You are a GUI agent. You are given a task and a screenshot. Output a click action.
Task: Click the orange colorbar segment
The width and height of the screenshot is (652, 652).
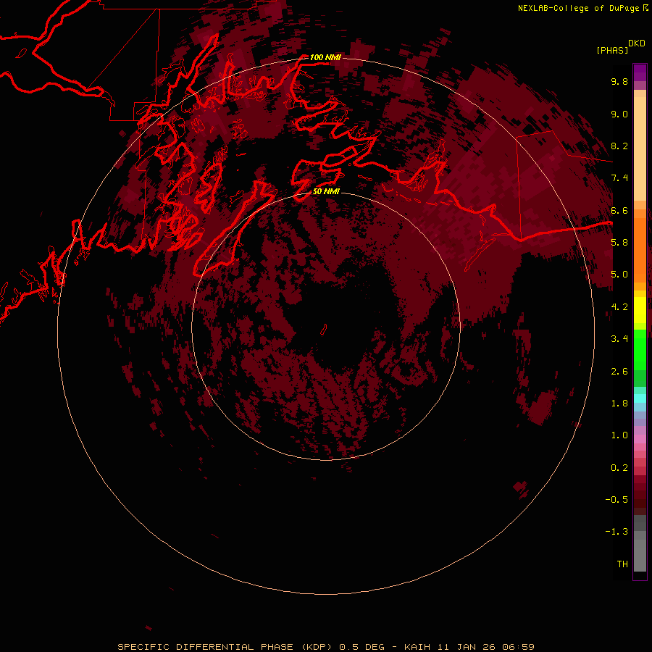640,251
